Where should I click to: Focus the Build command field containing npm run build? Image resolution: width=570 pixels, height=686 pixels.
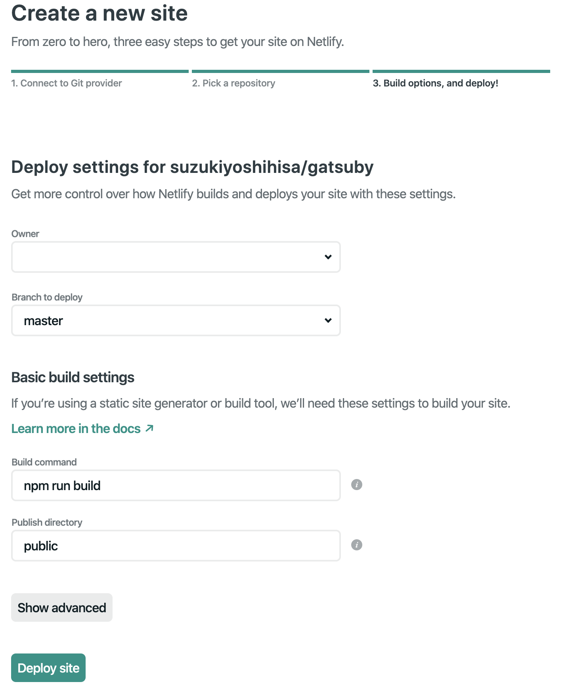click(176, 485)
